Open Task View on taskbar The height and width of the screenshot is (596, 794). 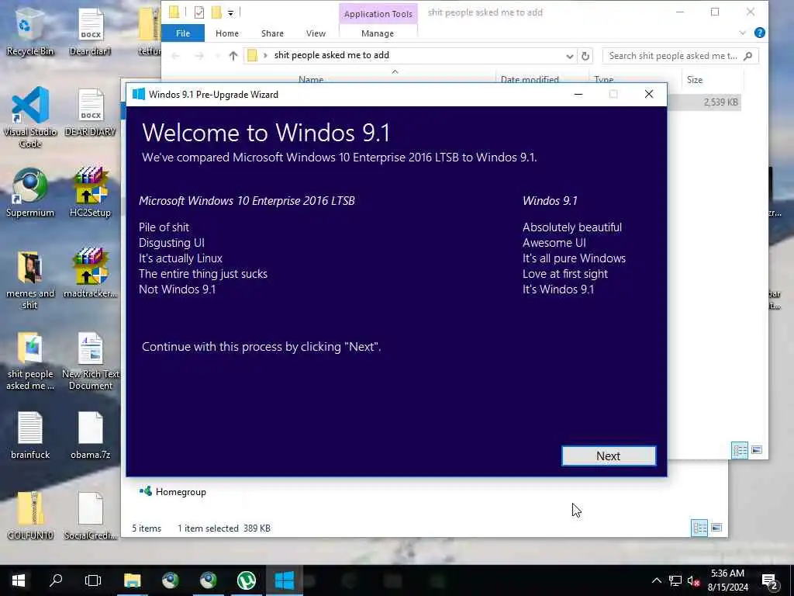[x=93, y=580]
